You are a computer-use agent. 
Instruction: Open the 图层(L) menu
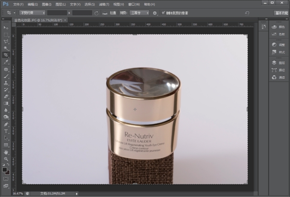(60, 4)
